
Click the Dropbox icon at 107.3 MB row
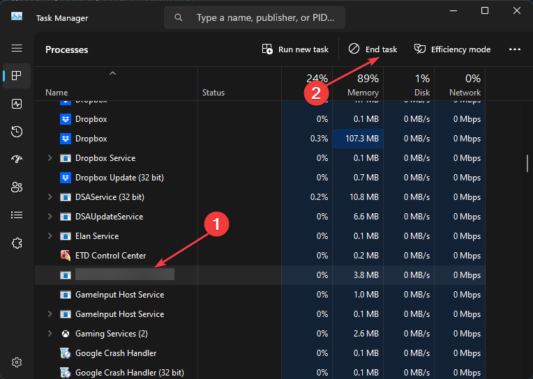pyautogui.click(x=66, y=139)
